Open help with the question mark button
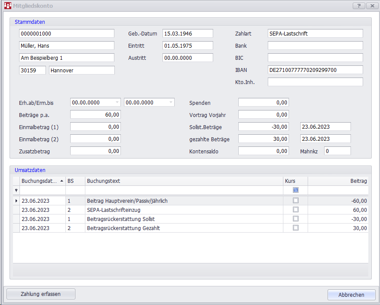 coord(359,6)
